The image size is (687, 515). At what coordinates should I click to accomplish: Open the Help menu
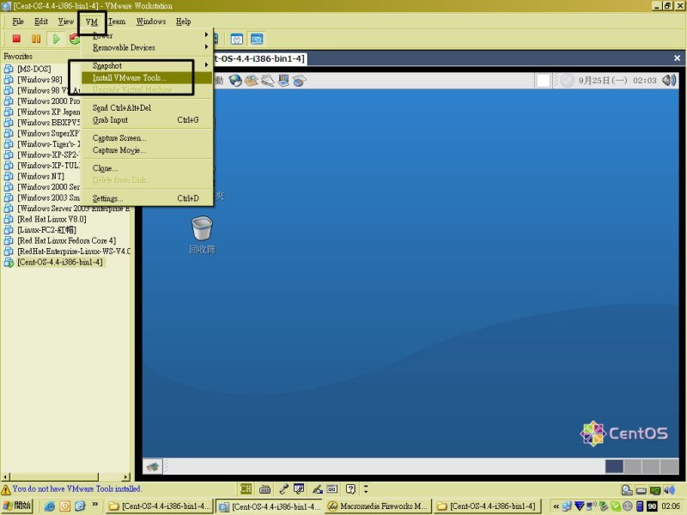(x=183, y=21)
